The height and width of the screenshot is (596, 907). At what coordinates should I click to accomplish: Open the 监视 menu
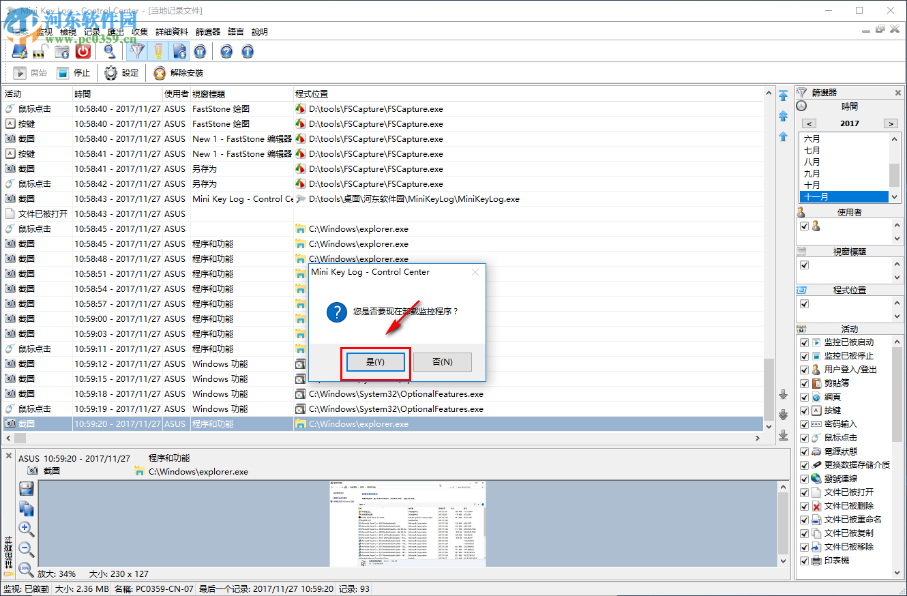click(x=44, y=31)
